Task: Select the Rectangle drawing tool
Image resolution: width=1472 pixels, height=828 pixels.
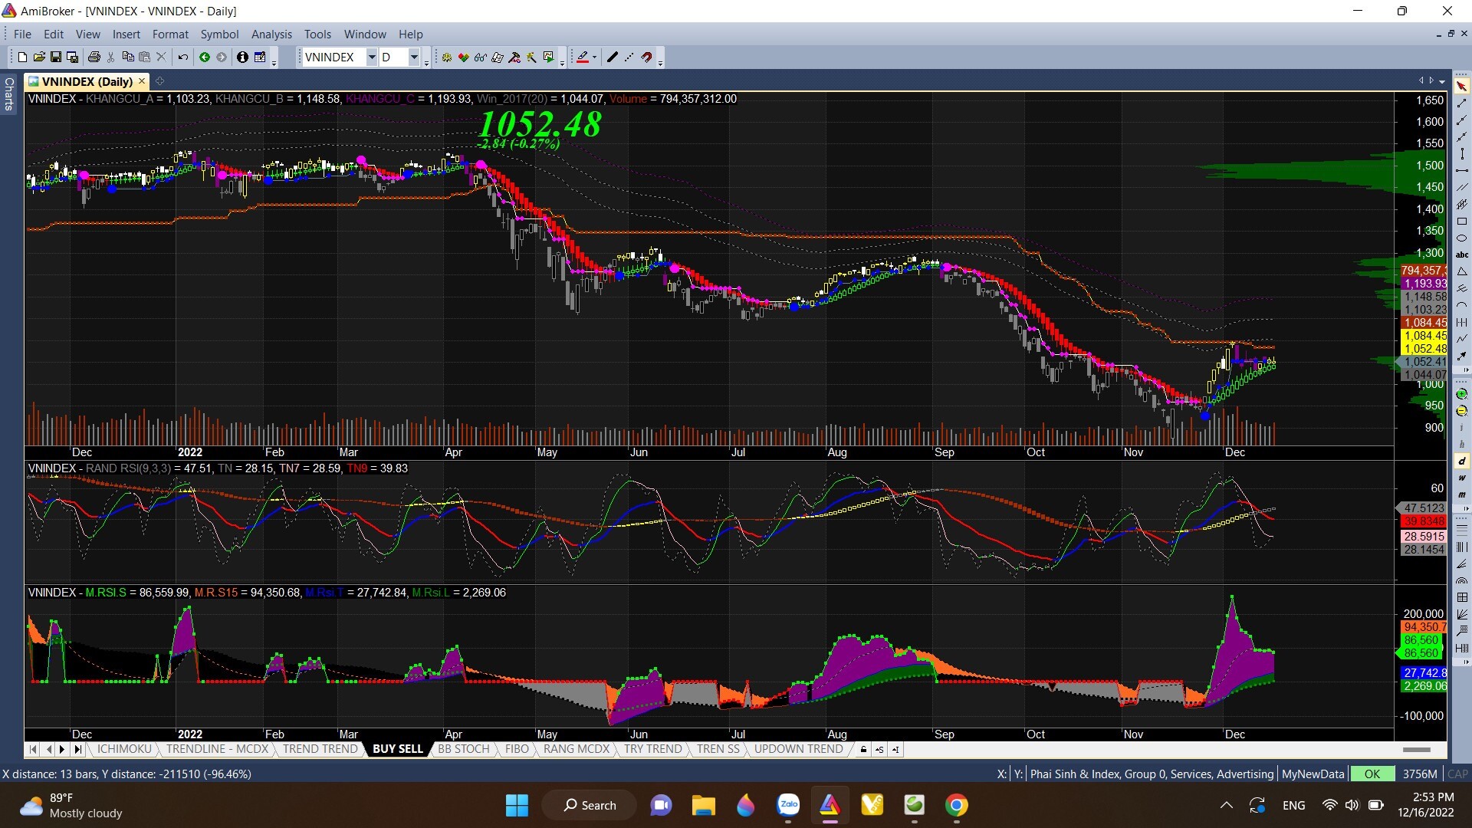Action: coord(1462,221)
